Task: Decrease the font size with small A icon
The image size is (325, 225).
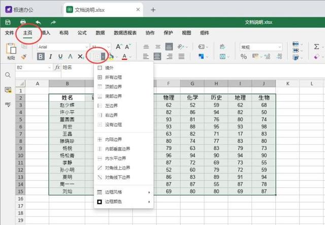Action: pos(128,47)
